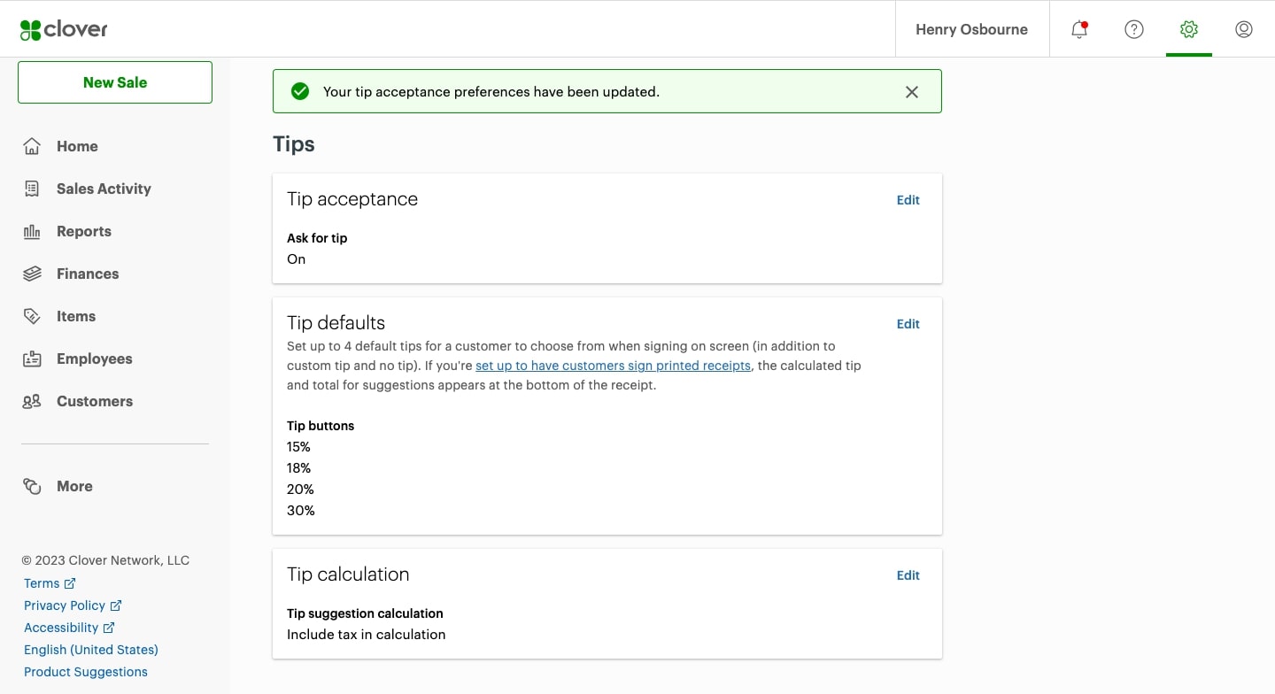Screen dimensions: 1275x694
Task: Click the Employees badge icon
Action: coord(32,359)
